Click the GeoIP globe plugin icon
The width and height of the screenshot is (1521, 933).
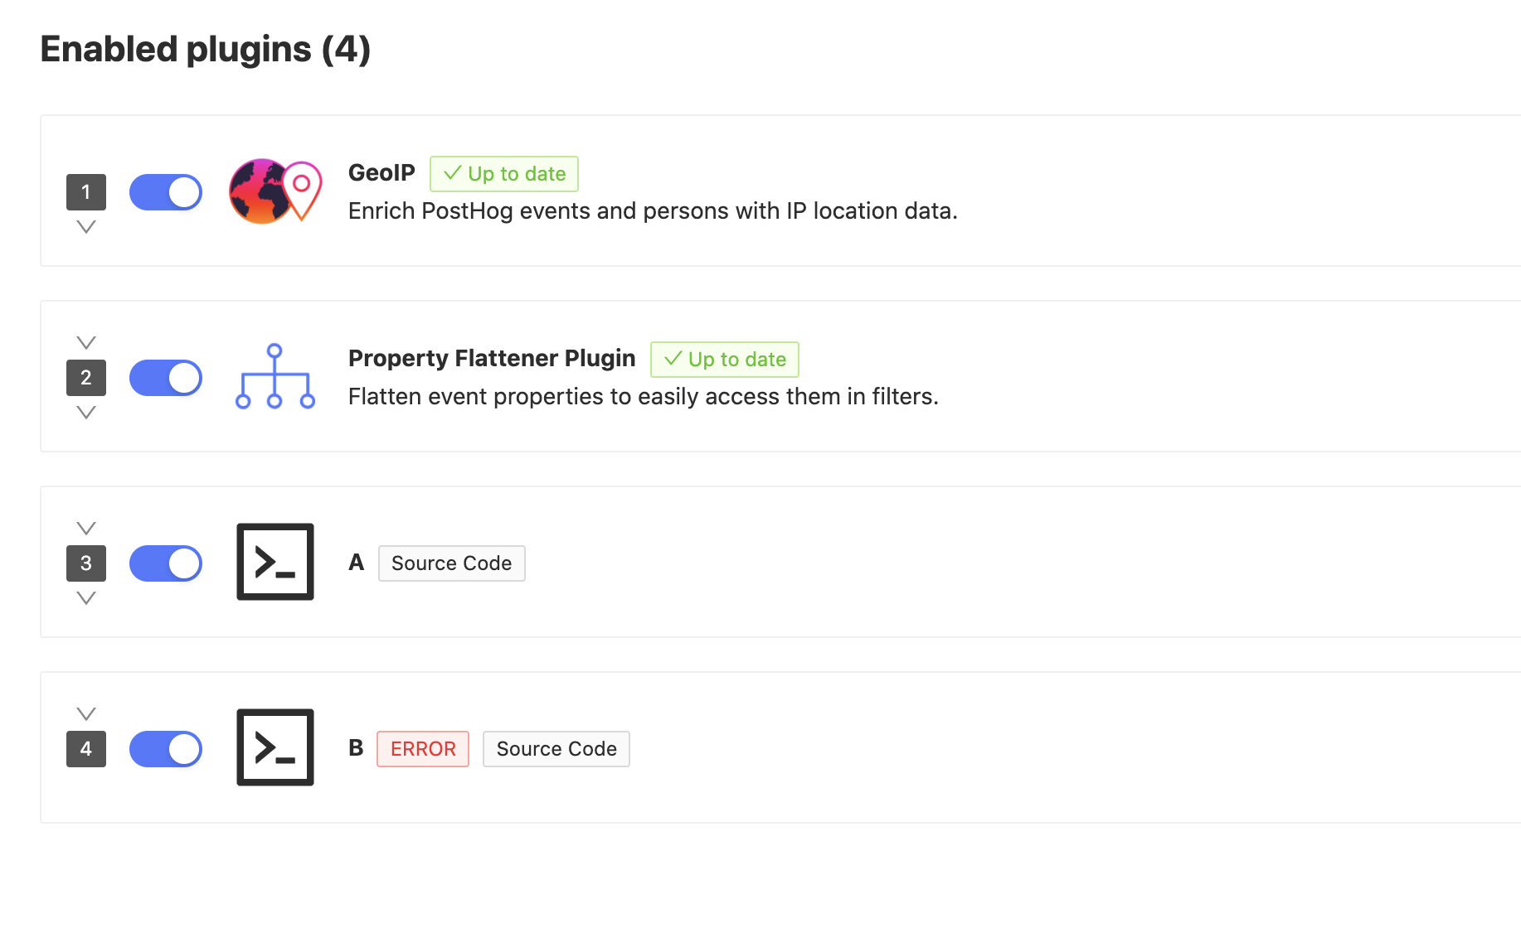click(275, 191)
